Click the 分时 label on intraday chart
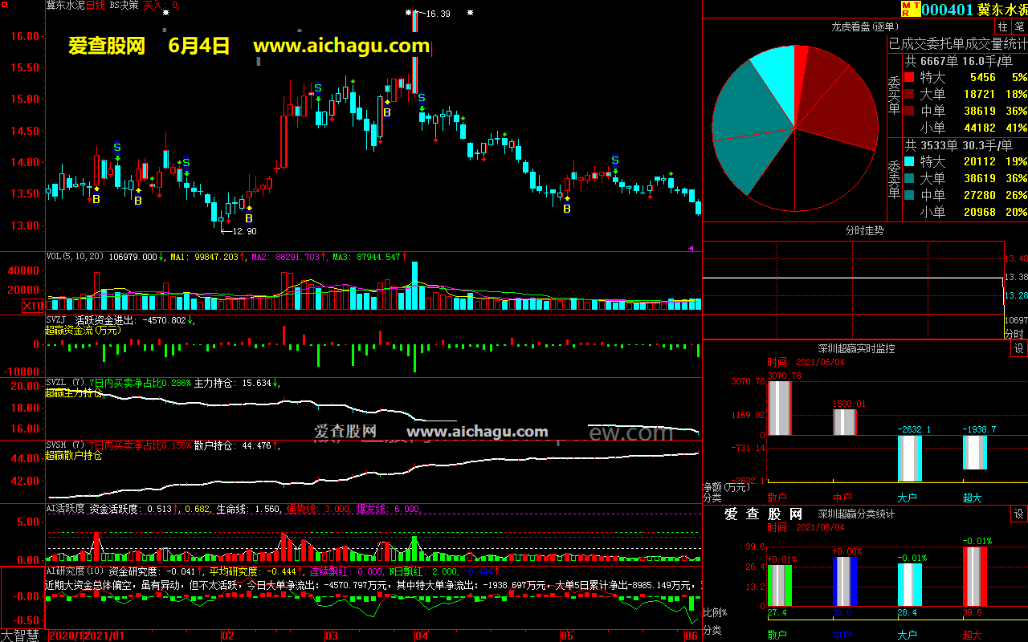The height and width of the screenshot is (642, 1028). click(1014, 333)
